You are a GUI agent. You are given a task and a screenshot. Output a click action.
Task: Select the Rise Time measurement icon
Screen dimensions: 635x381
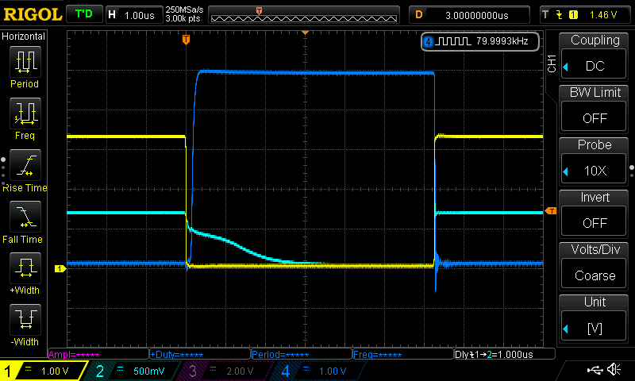click(x=25, y=165)
